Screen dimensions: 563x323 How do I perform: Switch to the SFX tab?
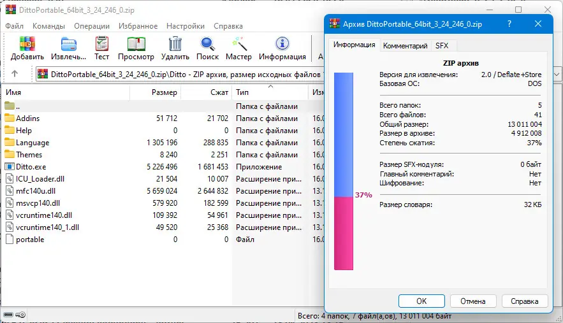click(442, 46)
